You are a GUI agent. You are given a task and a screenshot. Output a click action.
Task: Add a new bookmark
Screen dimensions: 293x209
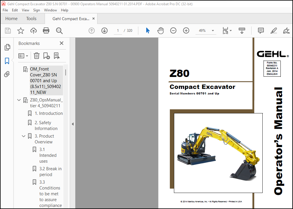point(46,56)
